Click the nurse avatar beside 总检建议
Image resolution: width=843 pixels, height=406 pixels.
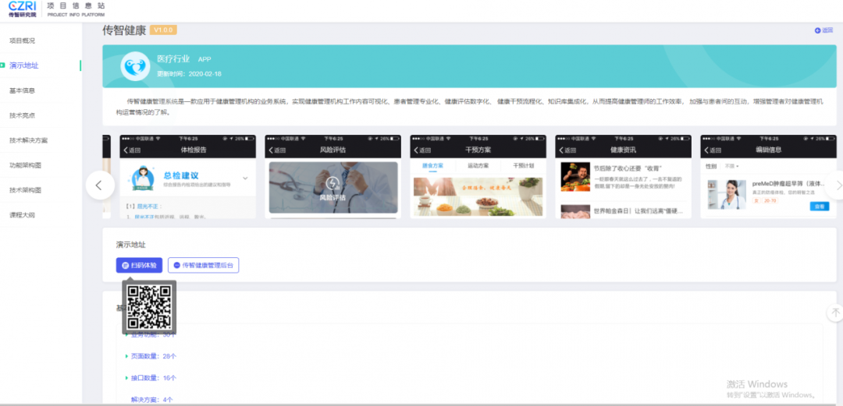coord(143,178)
